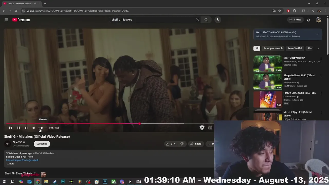Toggle closed captions in the player
Viewport: 329px width, 185px height.
tap(210, 128)
